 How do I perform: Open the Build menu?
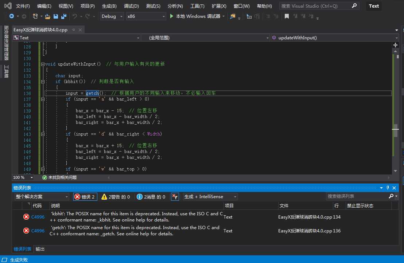109,6
